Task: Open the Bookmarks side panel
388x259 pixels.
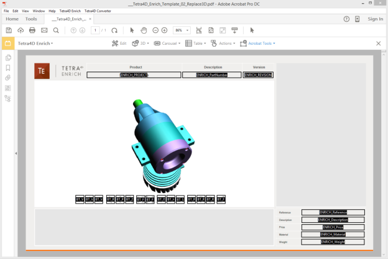Action: tap(8, 68)
